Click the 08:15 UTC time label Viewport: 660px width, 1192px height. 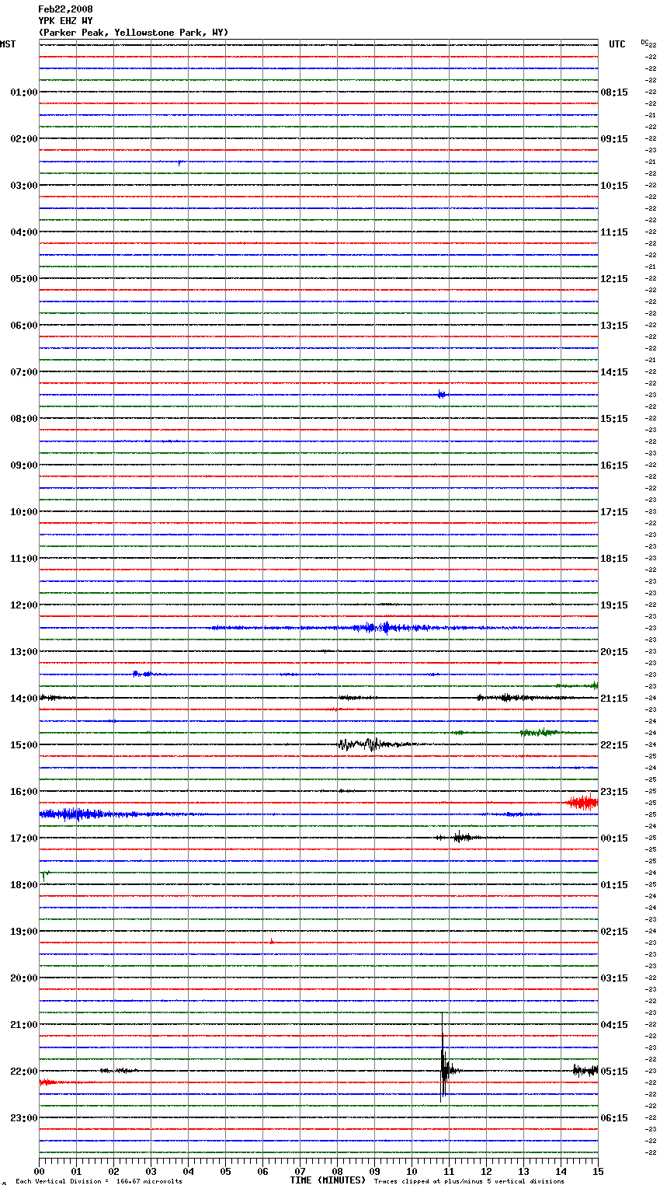tap(614, 92)
